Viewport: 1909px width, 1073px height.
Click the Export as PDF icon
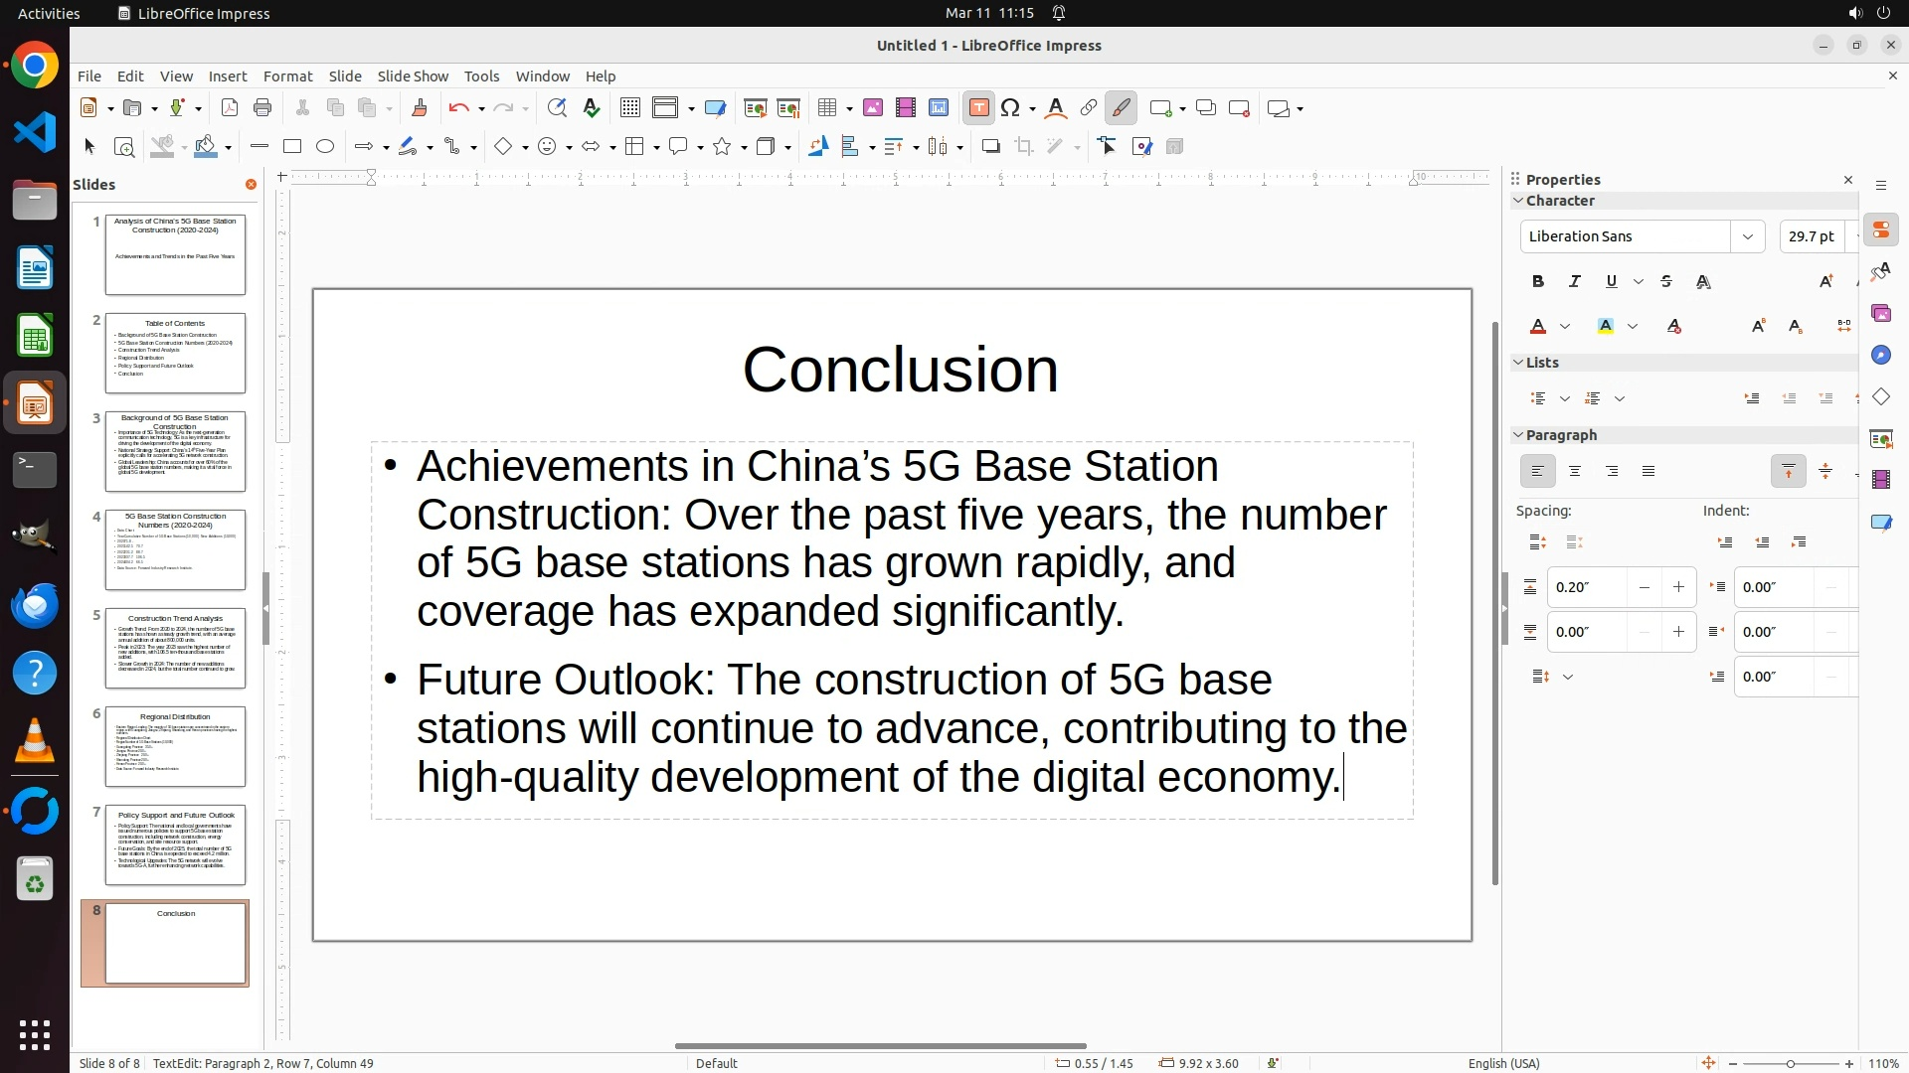(230, 108)
